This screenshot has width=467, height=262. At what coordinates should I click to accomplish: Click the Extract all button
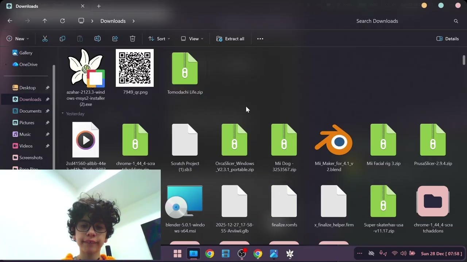(230, 39)
